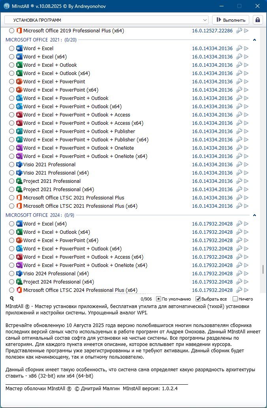Click the key icon for Office 2021 Word + Excel + Outlook
The height and width of the screenshot is (408, 267).
tap(239, 65)
